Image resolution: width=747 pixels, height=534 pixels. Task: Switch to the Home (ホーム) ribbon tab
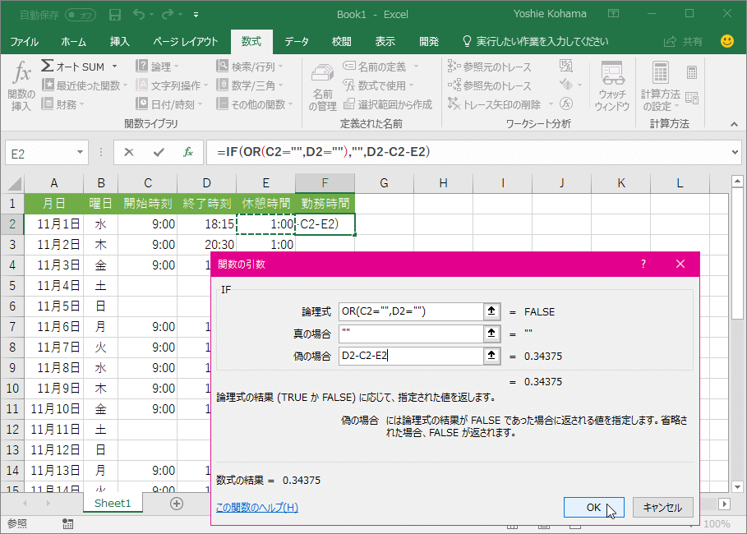pos(74,41)
